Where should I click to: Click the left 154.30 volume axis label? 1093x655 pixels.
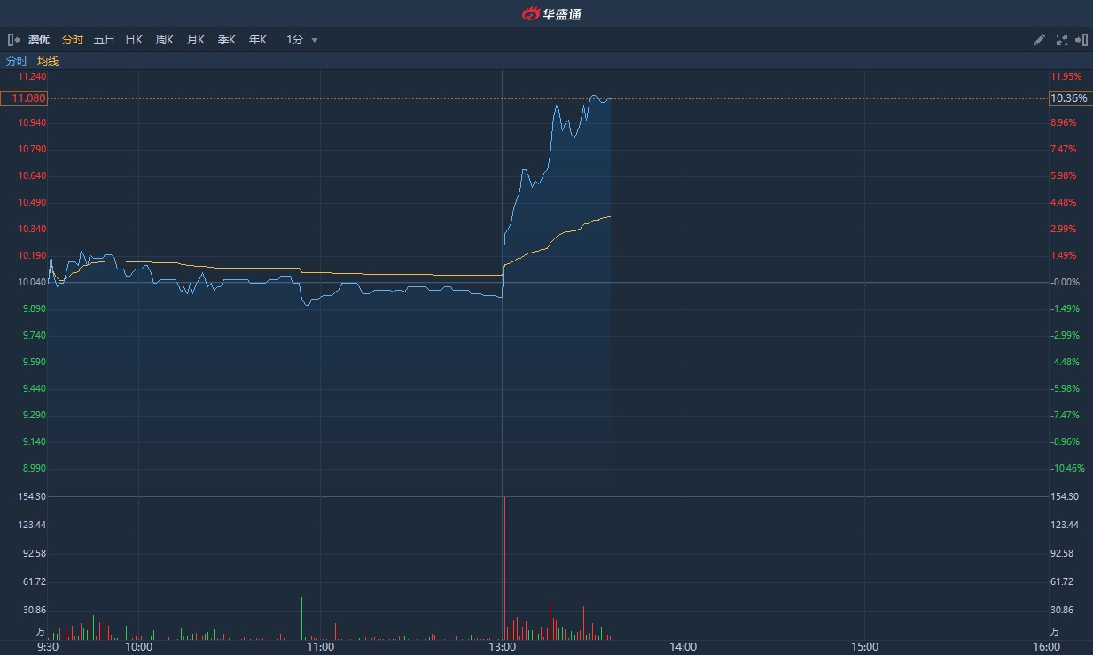(x=32, y=497)
